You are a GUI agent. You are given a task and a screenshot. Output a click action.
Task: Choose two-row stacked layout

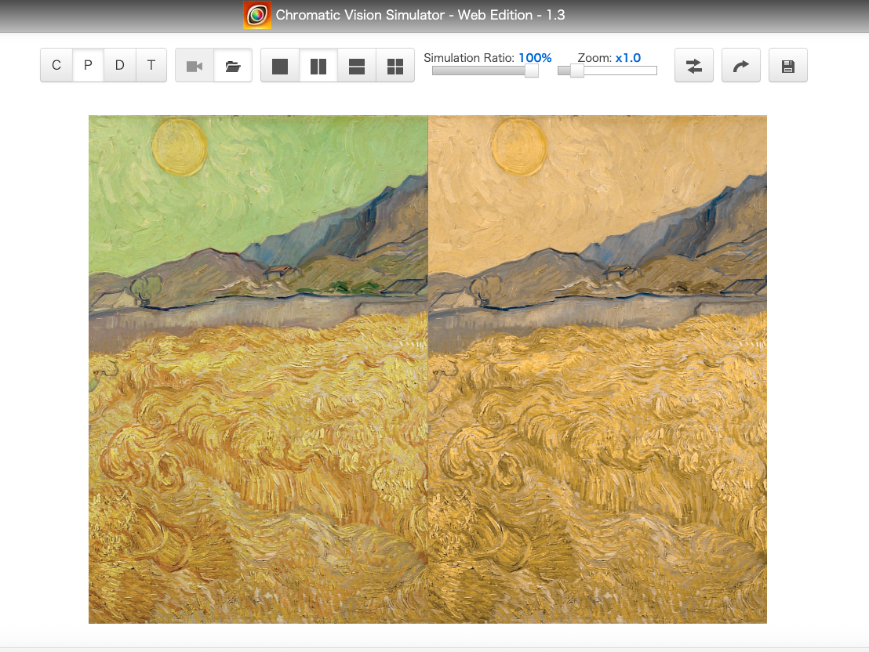356,65
